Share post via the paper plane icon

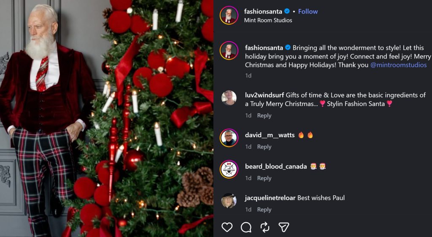click(284, 227)
